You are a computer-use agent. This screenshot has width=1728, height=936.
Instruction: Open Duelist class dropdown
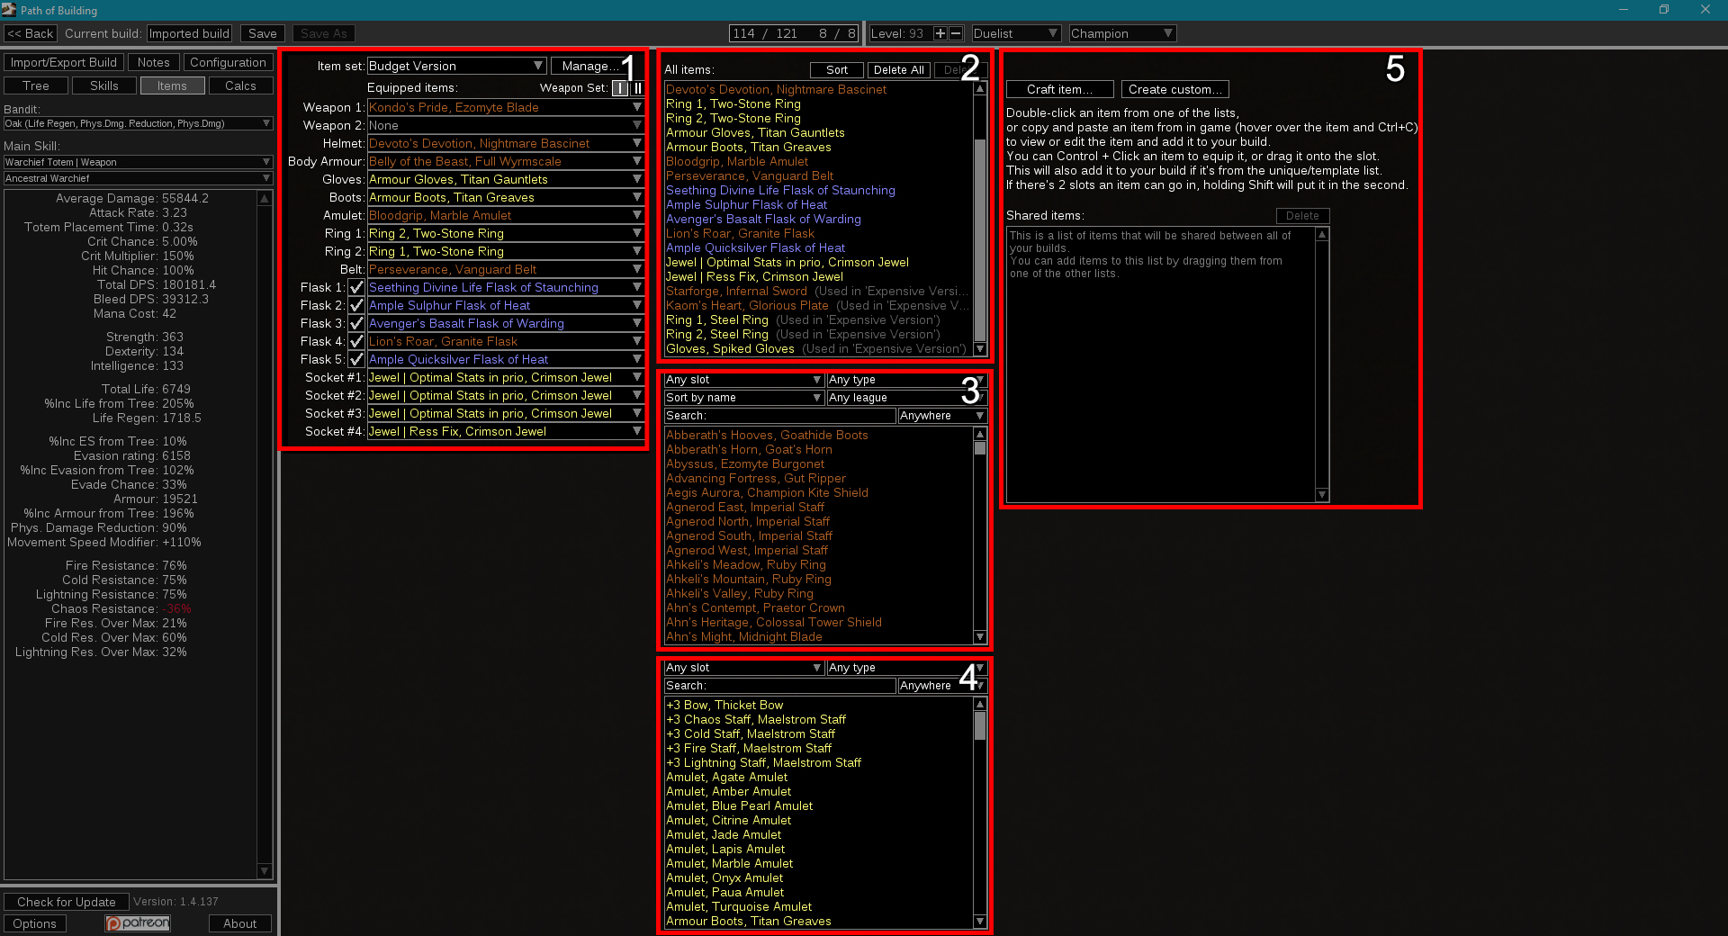point(1016,33)
